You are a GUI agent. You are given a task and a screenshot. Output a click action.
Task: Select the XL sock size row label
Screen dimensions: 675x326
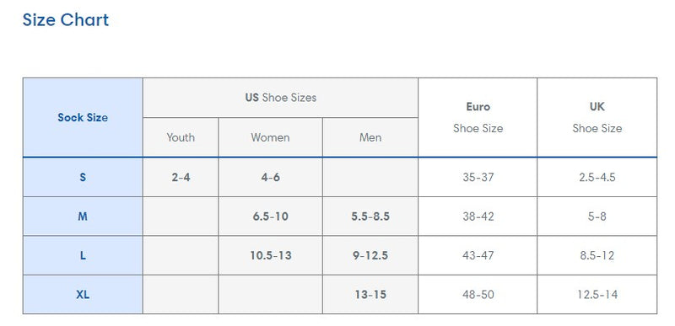83,294
